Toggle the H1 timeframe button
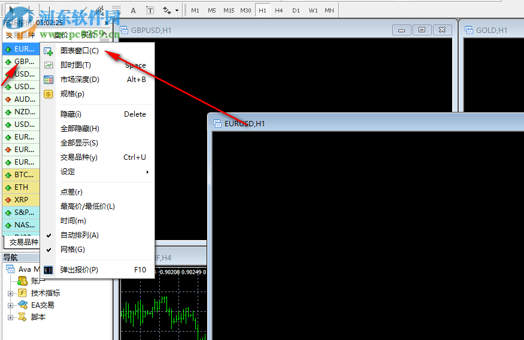This screenshot has height=340, width=524. (x=263, y=10)
